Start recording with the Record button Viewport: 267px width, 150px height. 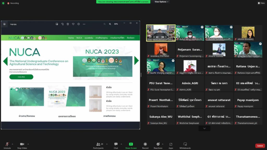click(145, 146)
